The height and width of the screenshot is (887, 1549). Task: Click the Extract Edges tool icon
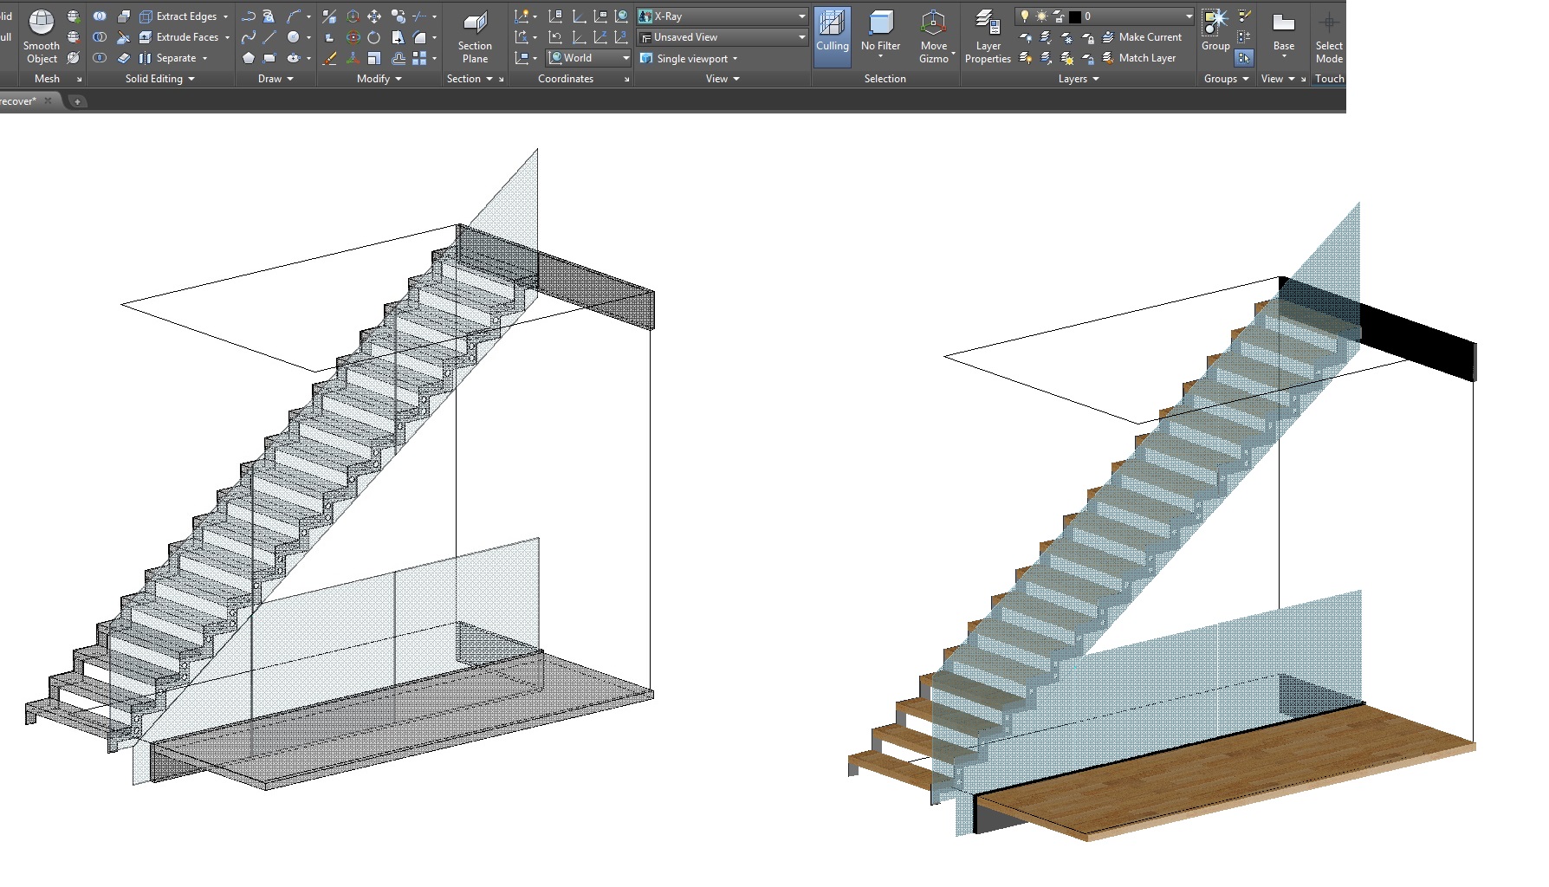point(145,15)
